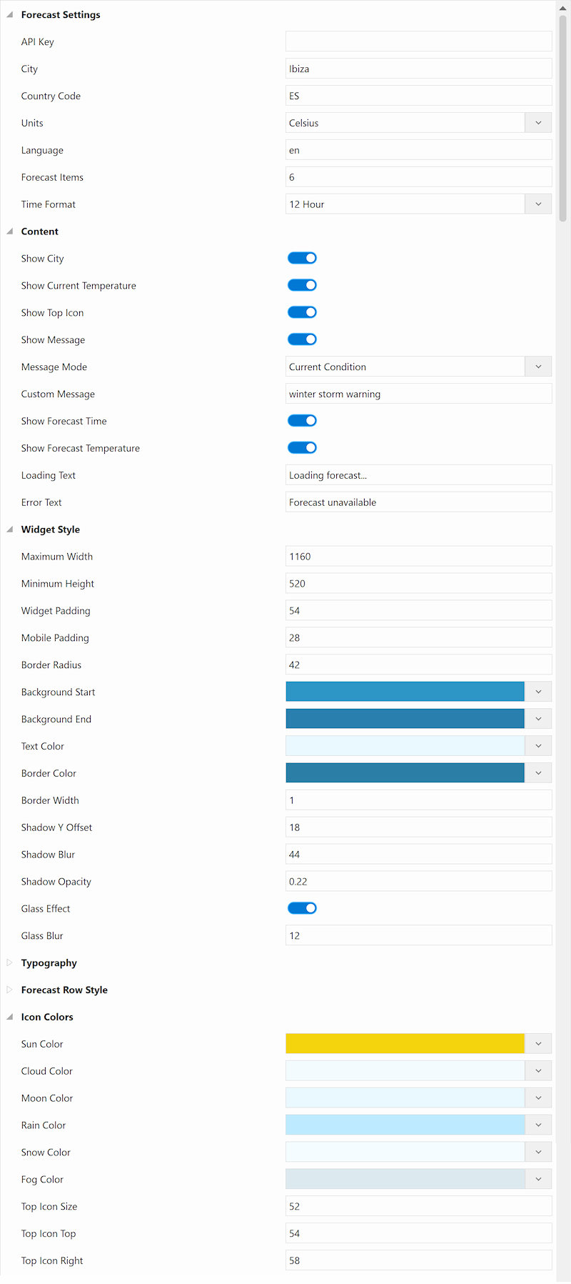
Task: Toggle the Show City switch
Action: [302, 258]
